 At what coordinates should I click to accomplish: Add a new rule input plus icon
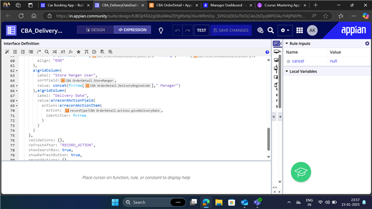(367, 44)
